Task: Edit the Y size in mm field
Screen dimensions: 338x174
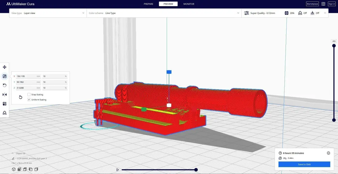Action: coord(28,82)
